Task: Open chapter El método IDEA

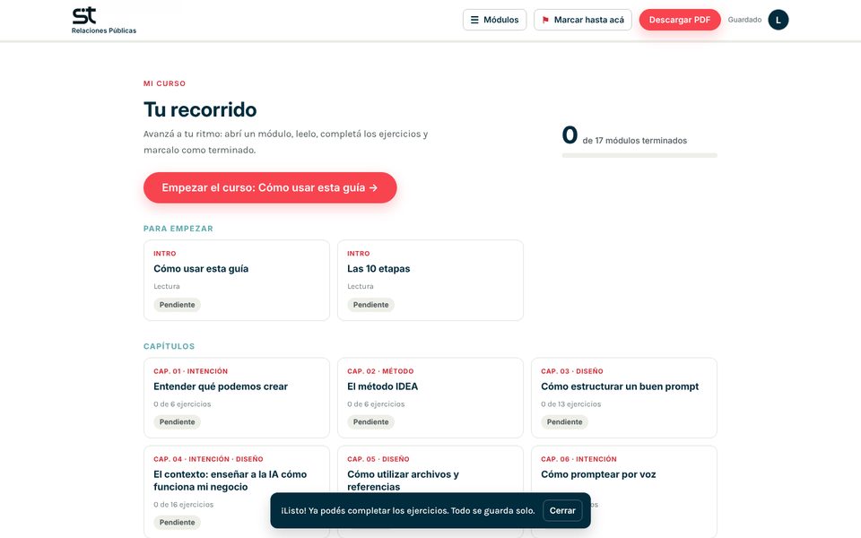Action: click(x=430, y=397)
